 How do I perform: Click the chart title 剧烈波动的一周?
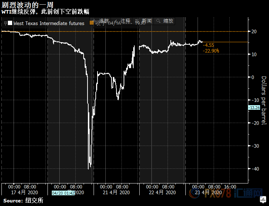pyautogui.click(x=28, y=5)
